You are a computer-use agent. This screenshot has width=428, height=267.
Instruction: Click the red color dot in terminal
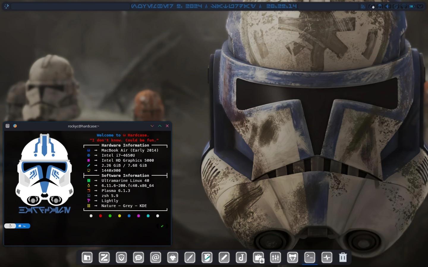point(100,216)
